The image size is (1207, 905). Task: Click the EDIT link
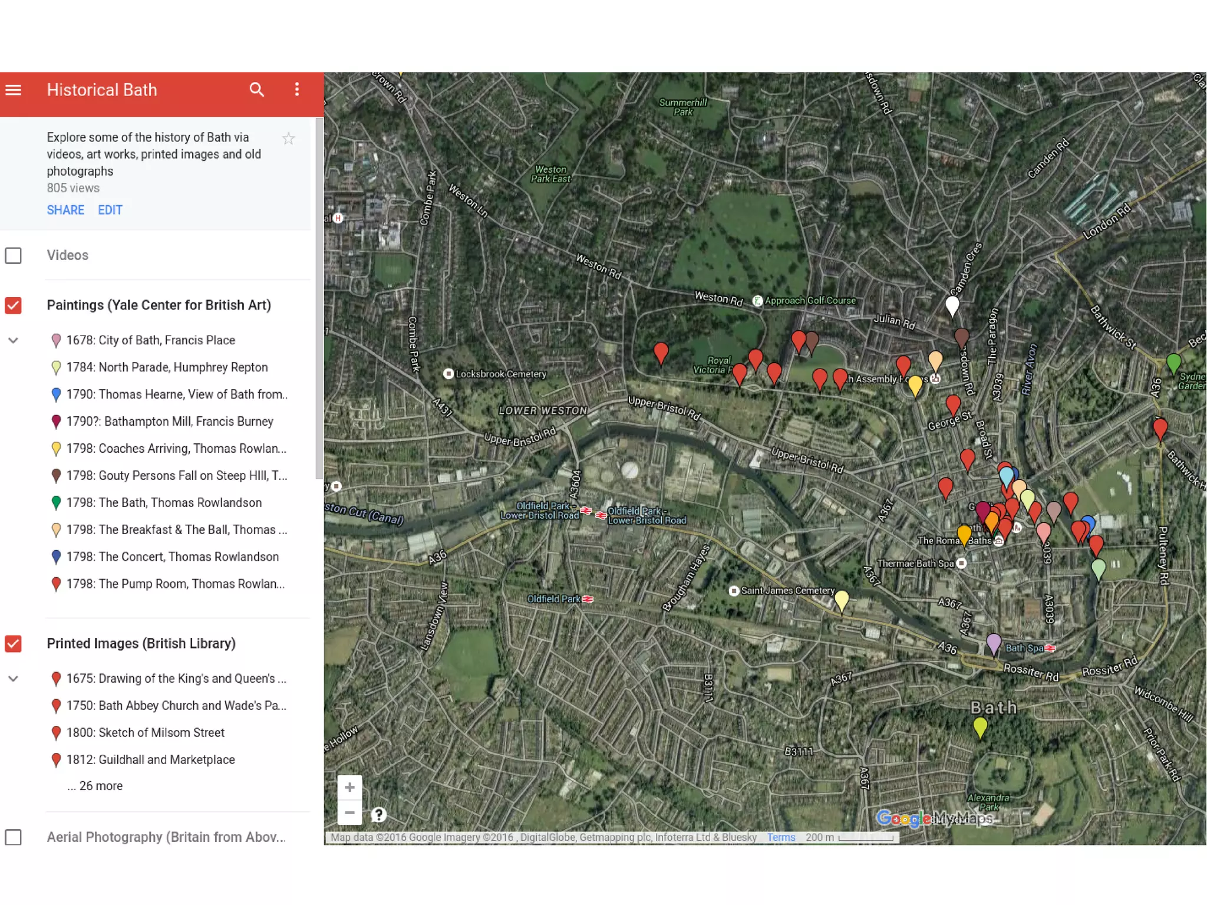[110, 210]
